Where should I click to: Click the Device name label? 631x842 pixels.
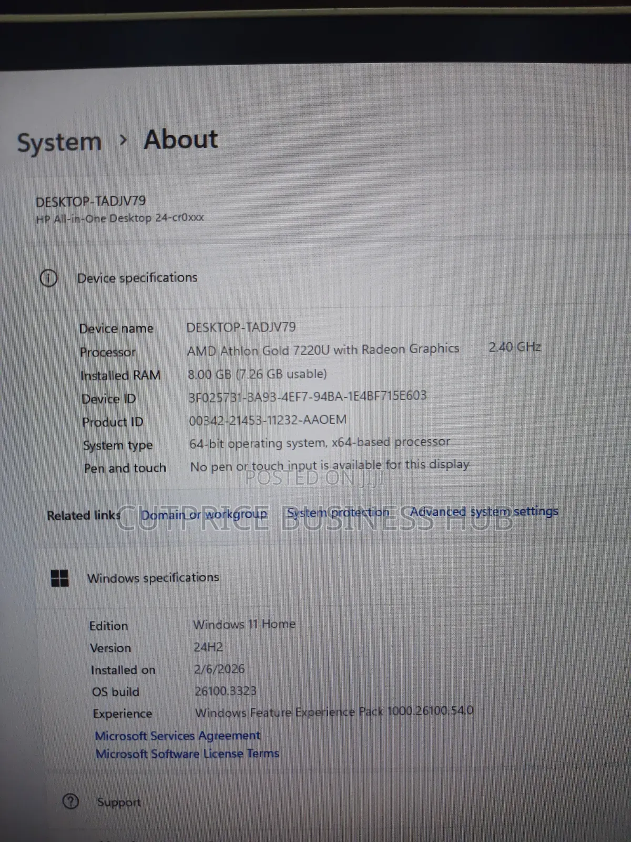116,328
